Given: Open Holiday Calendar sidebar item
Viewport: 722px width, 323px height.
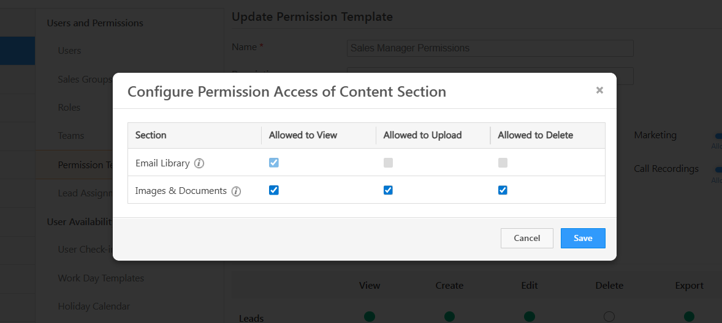Looking at the screenshot, I should point(94,306).
